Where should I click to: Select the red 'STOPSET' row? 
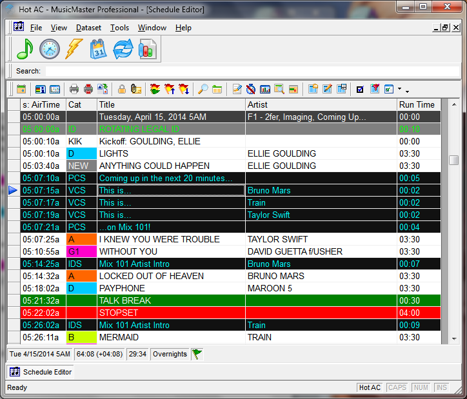click(x=230, y=313)
